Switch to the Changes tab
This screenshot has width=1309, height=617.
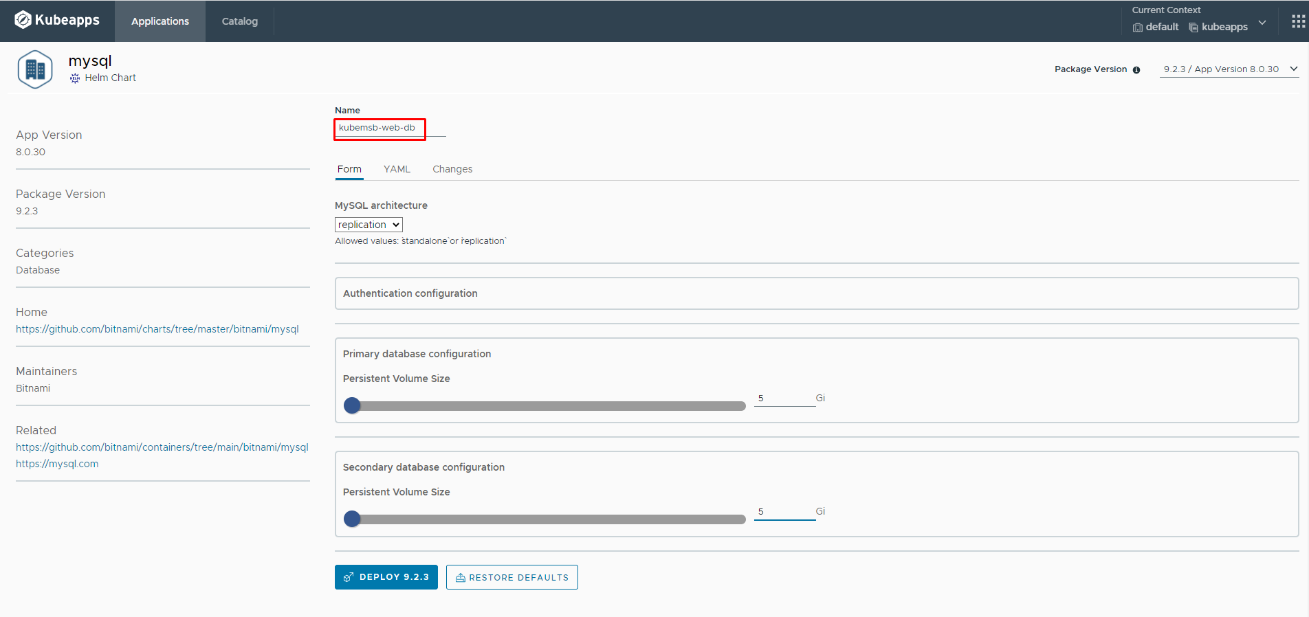452,169
